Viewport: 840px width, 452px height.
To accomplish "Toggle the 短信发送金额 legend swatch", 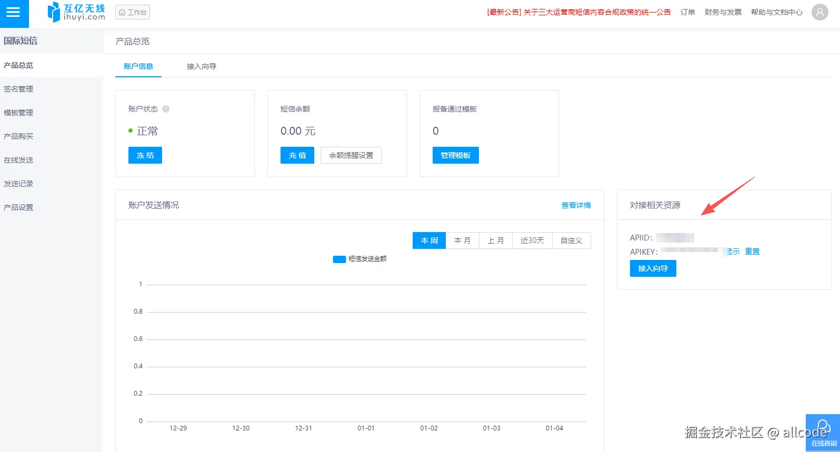I will [339, 259].
